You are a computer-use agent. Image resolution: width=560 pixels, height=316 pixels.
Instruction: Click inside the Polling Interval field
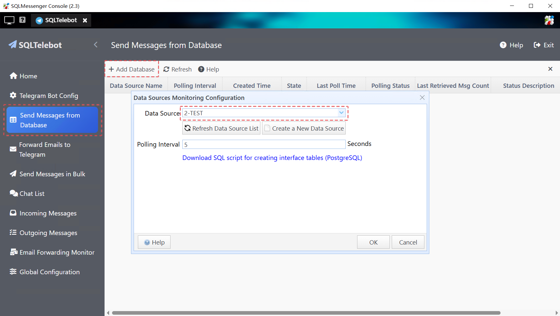tap(263, 144)
